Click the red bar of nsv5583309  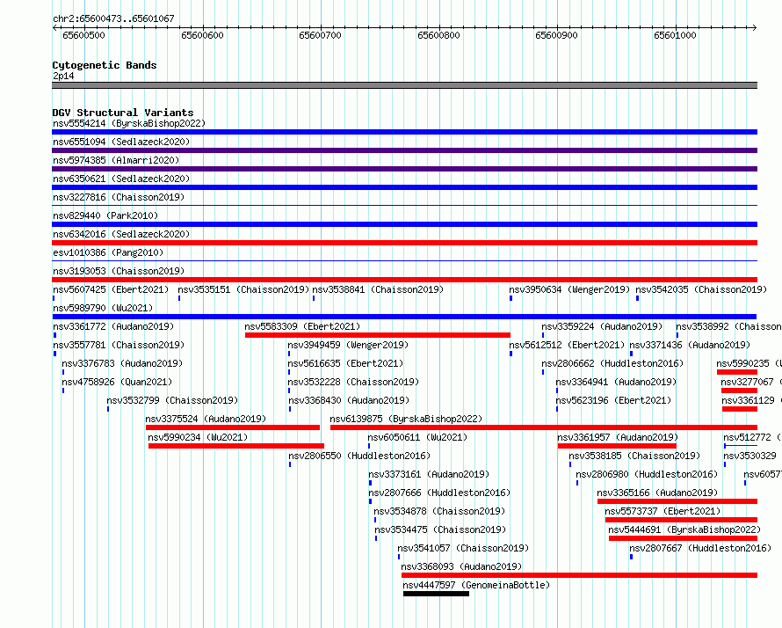click(x=378, y=335)
